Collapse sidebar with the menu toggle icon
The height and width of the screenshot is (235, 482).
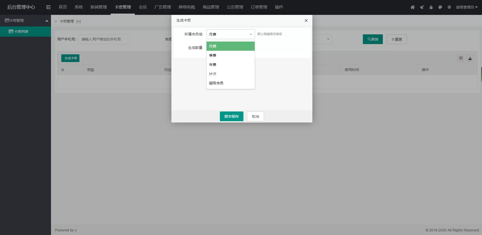tap(48, 7)
